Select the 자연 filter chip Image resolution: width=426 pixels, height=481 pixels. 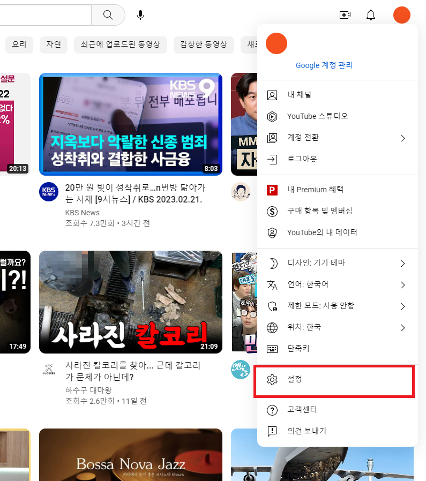[x=54, y=44]
